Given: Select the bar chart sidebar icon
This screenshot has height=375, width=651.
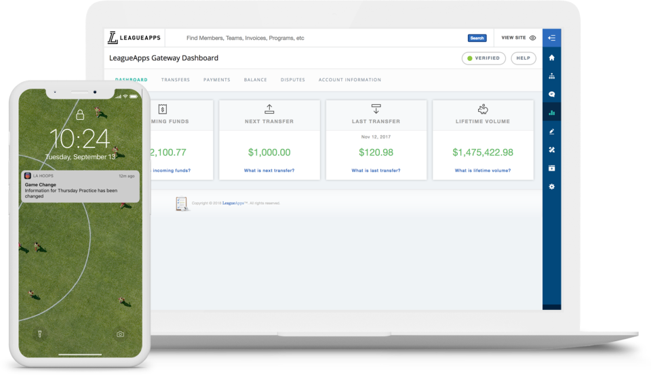Looking at the screenshot, I should [551, 113].
